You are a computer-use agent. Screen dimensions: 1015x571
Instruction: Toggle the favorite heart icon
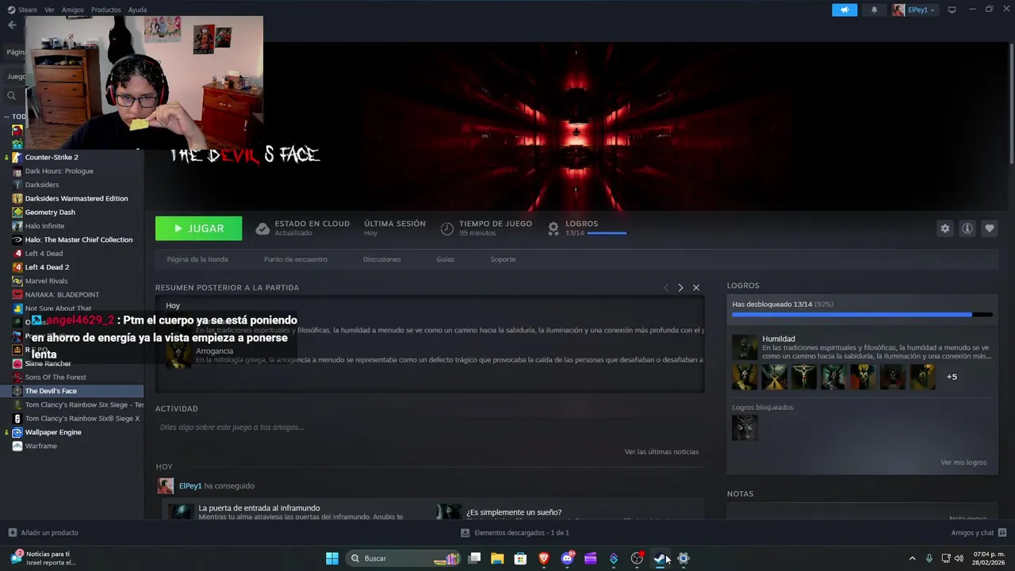(x=989, y=228)
